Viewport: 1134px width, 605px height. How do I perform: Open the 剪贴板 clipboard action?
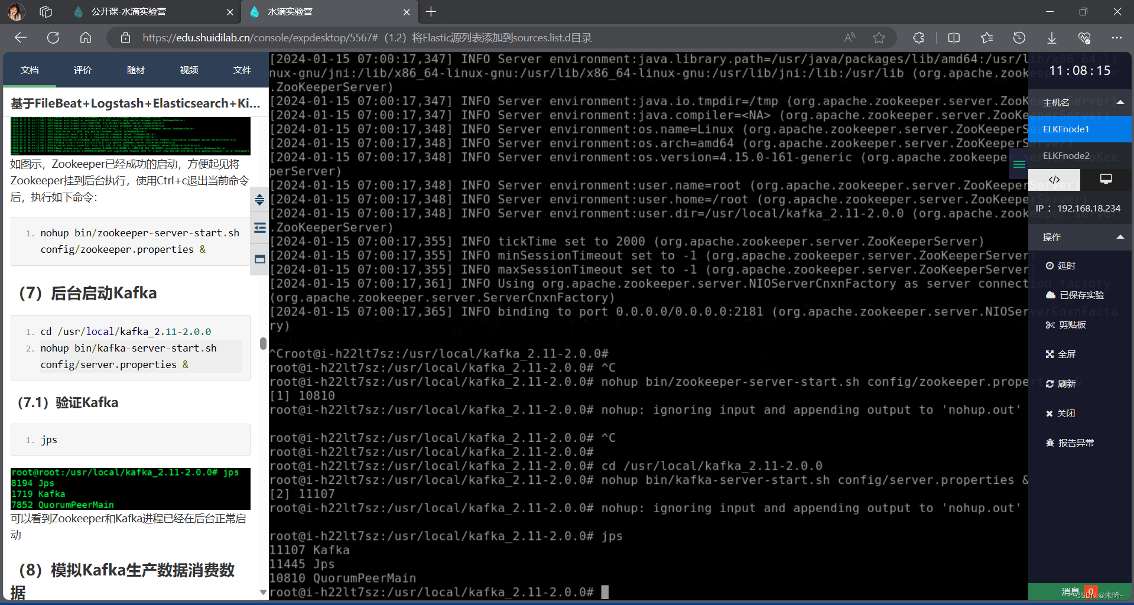[x=1065, y=325]
